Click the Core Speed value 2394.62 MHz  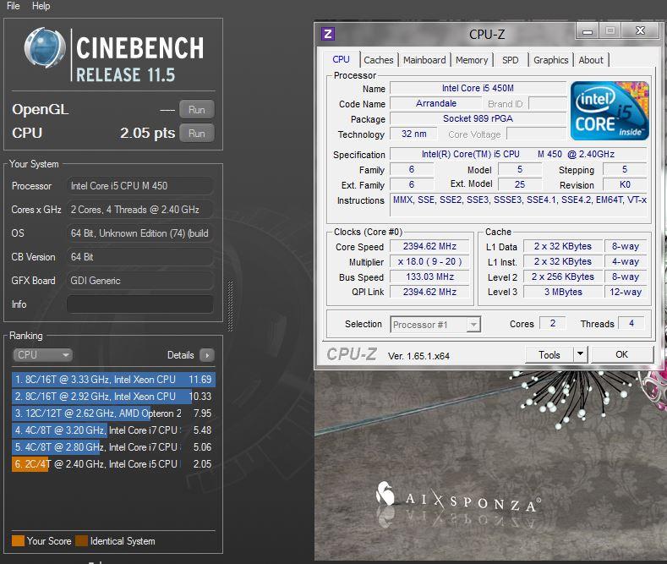click(429, 246)
